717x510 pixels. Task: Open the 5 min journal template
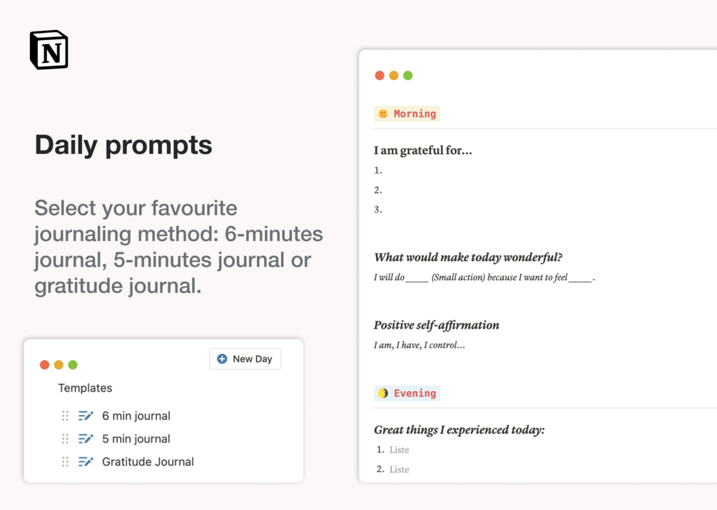(136, 439)
